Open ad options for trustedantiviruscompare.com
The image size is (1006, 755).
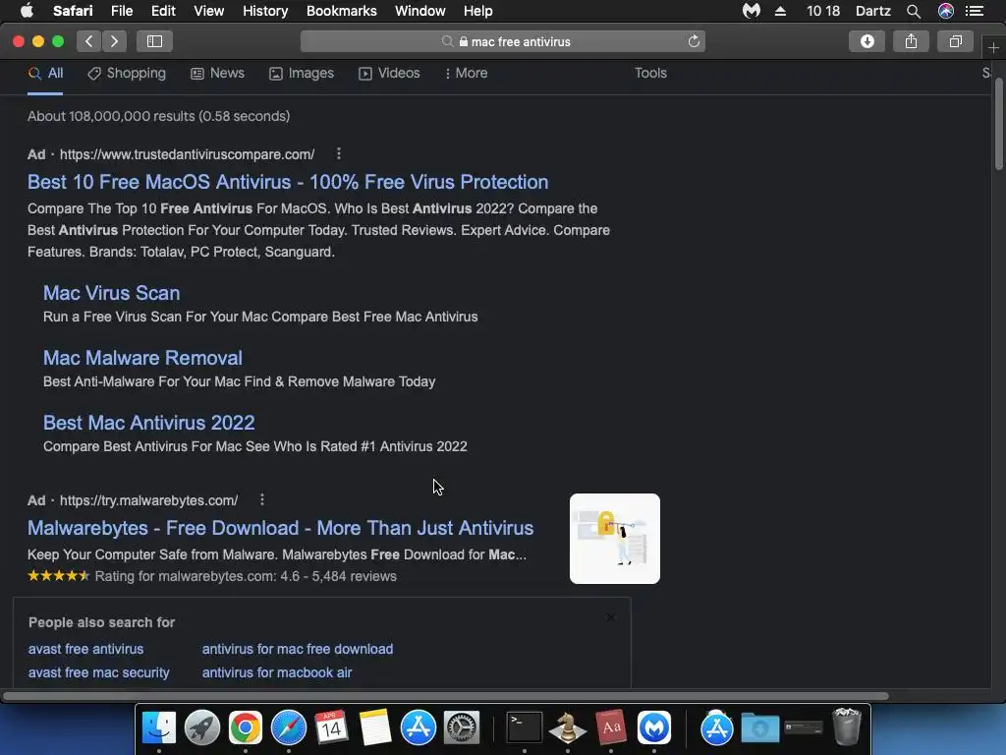339,153
